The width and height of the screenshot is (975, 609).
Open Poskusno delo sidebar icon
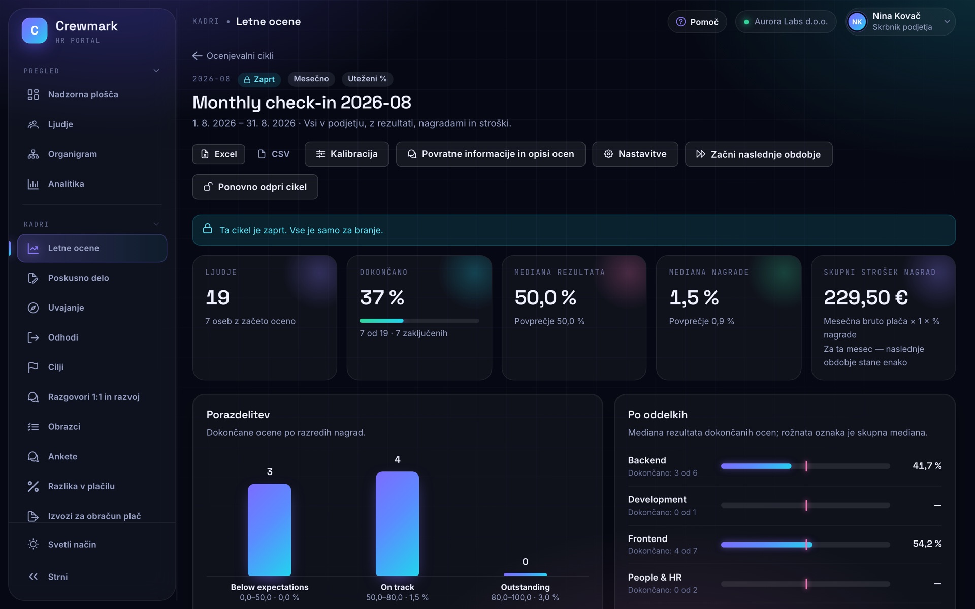click(x=33, y=278)
